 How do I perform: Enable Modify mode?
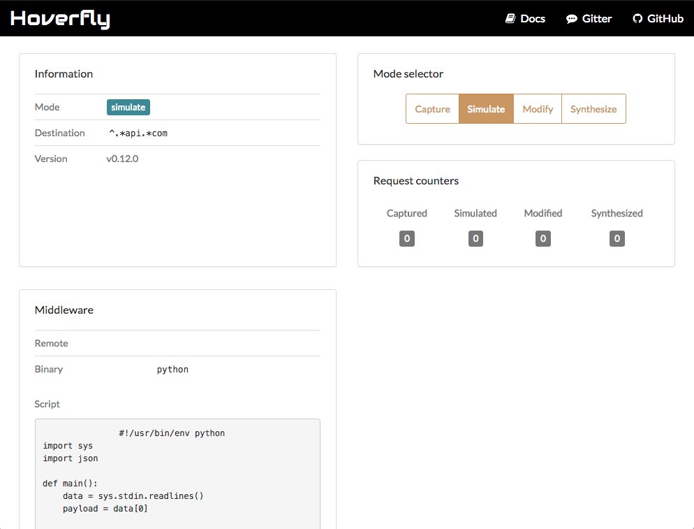point(538,108)
